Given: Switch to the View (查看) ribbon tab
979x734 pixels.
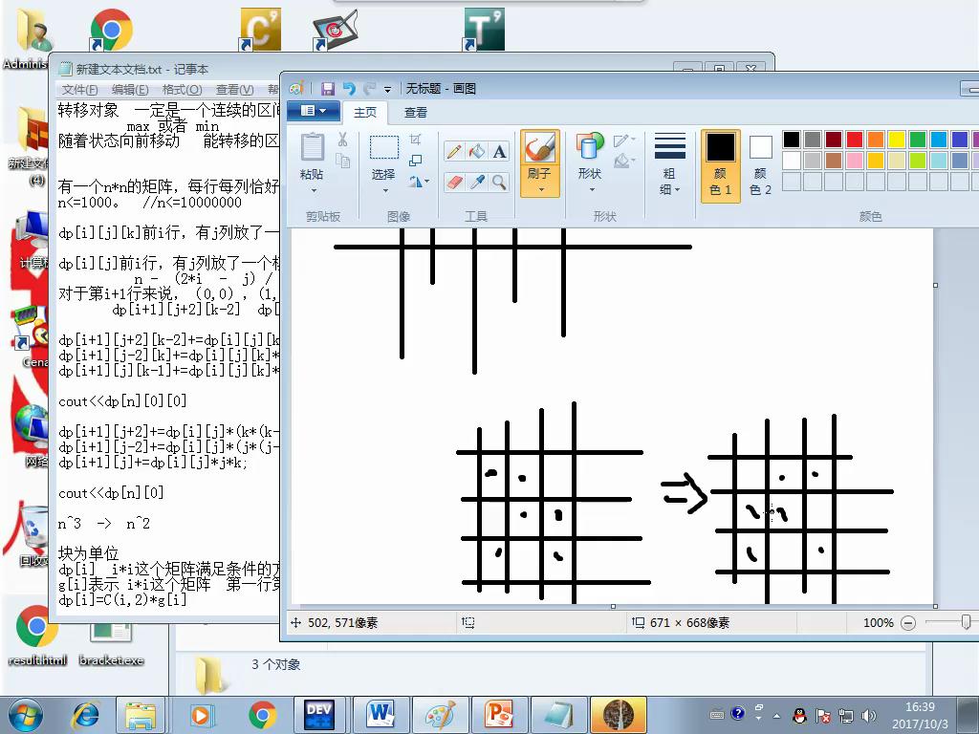Looking at the screenshot, I should pos(416,113).
